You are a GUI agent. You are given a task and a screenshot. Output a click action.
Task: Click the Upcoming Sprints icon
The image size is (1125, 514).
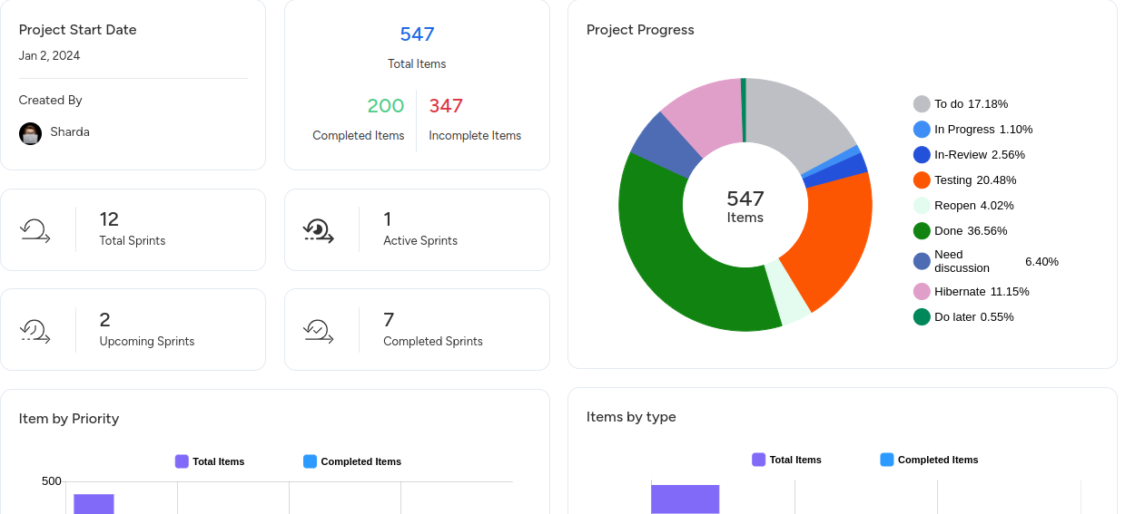(35, 331)
